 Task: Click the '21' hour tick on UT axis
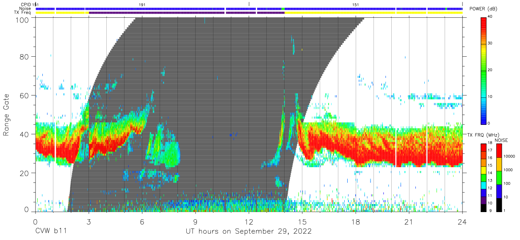pyautogui.click(x=409, y=221)
